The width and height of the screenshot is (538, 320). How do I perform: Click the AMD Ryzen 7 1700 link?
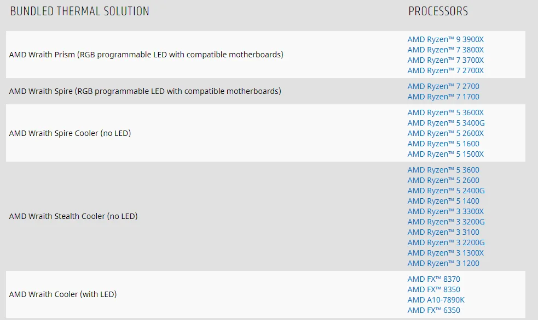pyautogui.click(x=443, y=97)
